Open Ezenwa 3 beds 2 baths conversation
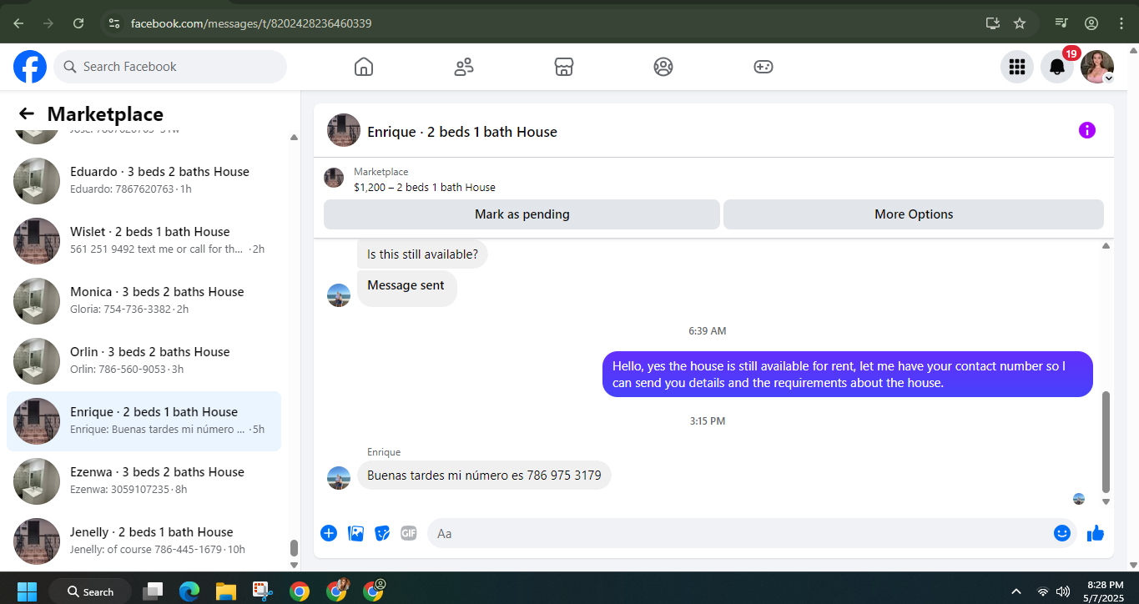The height and width of the screenshot is (604, 1139). click(144, 481)
